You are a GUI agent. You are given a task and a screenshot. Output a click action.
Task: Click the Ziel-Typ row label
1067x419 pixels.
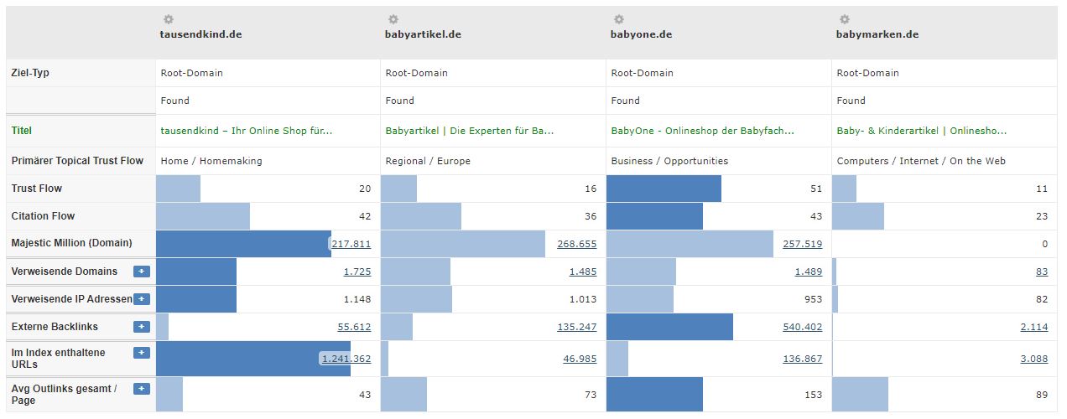(x=30, y=73)
